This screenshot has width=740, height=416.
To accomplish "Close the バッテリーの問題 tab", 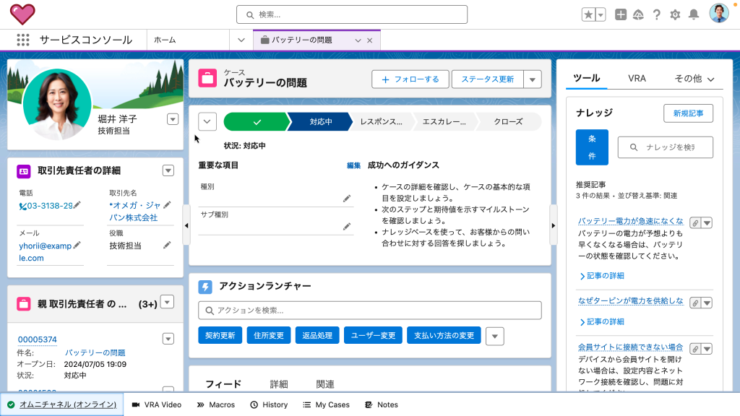I will click(369, 40).
